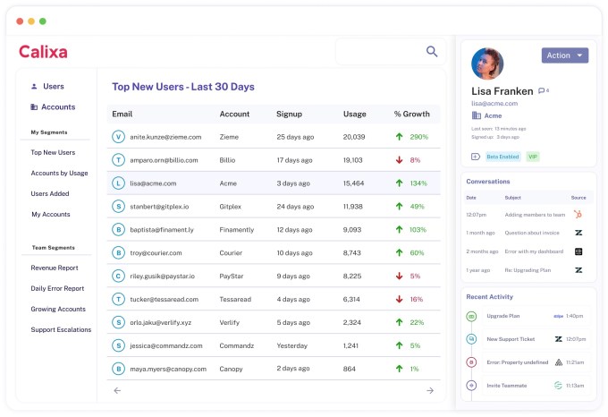Click the Gitplex account cell
Image resolution: width=608 pixels, height=417 pixels.
click(231, 207)
